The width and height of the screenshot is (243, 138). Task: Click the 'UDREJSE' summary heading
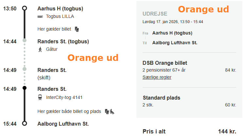(x=155, y=14)
